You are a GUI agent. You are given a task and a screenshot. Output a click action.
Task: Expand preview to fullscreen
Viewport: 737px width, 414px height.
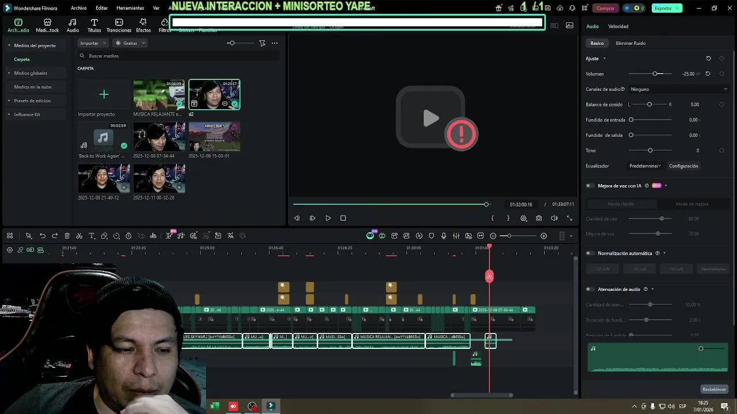click(569, 218)
